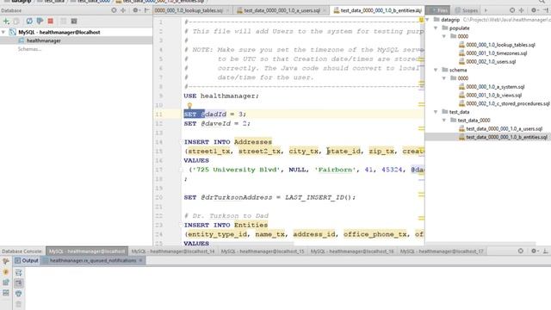Click clear-all trash icon in Output toolbar
551x310 pixels.
(19, 304)
